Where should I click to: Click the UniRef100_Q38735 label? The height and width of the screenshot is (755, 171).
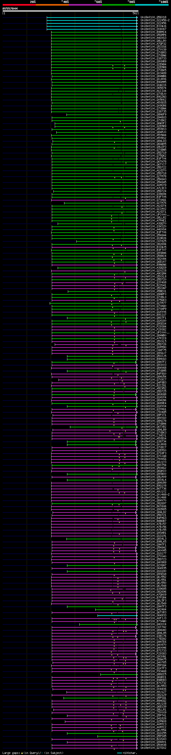153,112
